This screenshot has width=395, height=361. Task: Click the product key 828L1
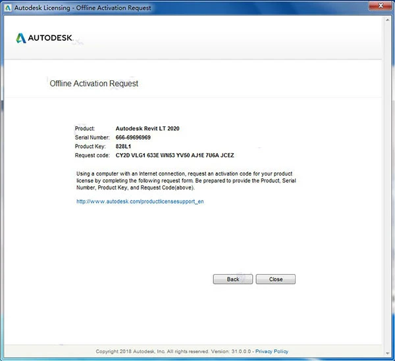123,146
